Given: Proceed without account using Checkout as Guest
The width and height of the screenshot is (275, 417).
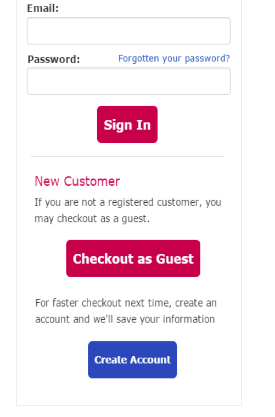Looking at the screenshot, I should [x=133, y=259].
